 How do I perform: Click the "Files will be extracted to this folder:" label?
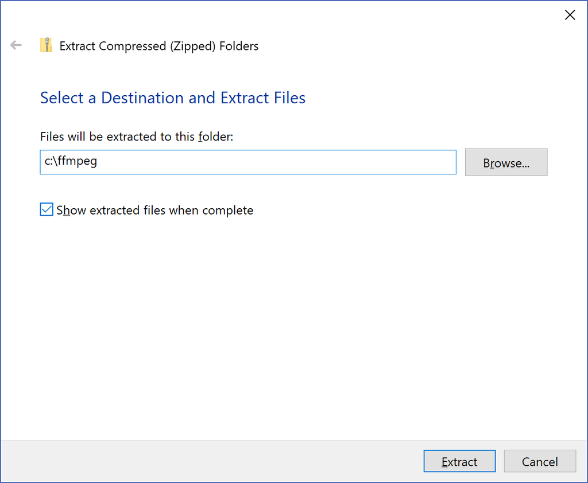137,137
